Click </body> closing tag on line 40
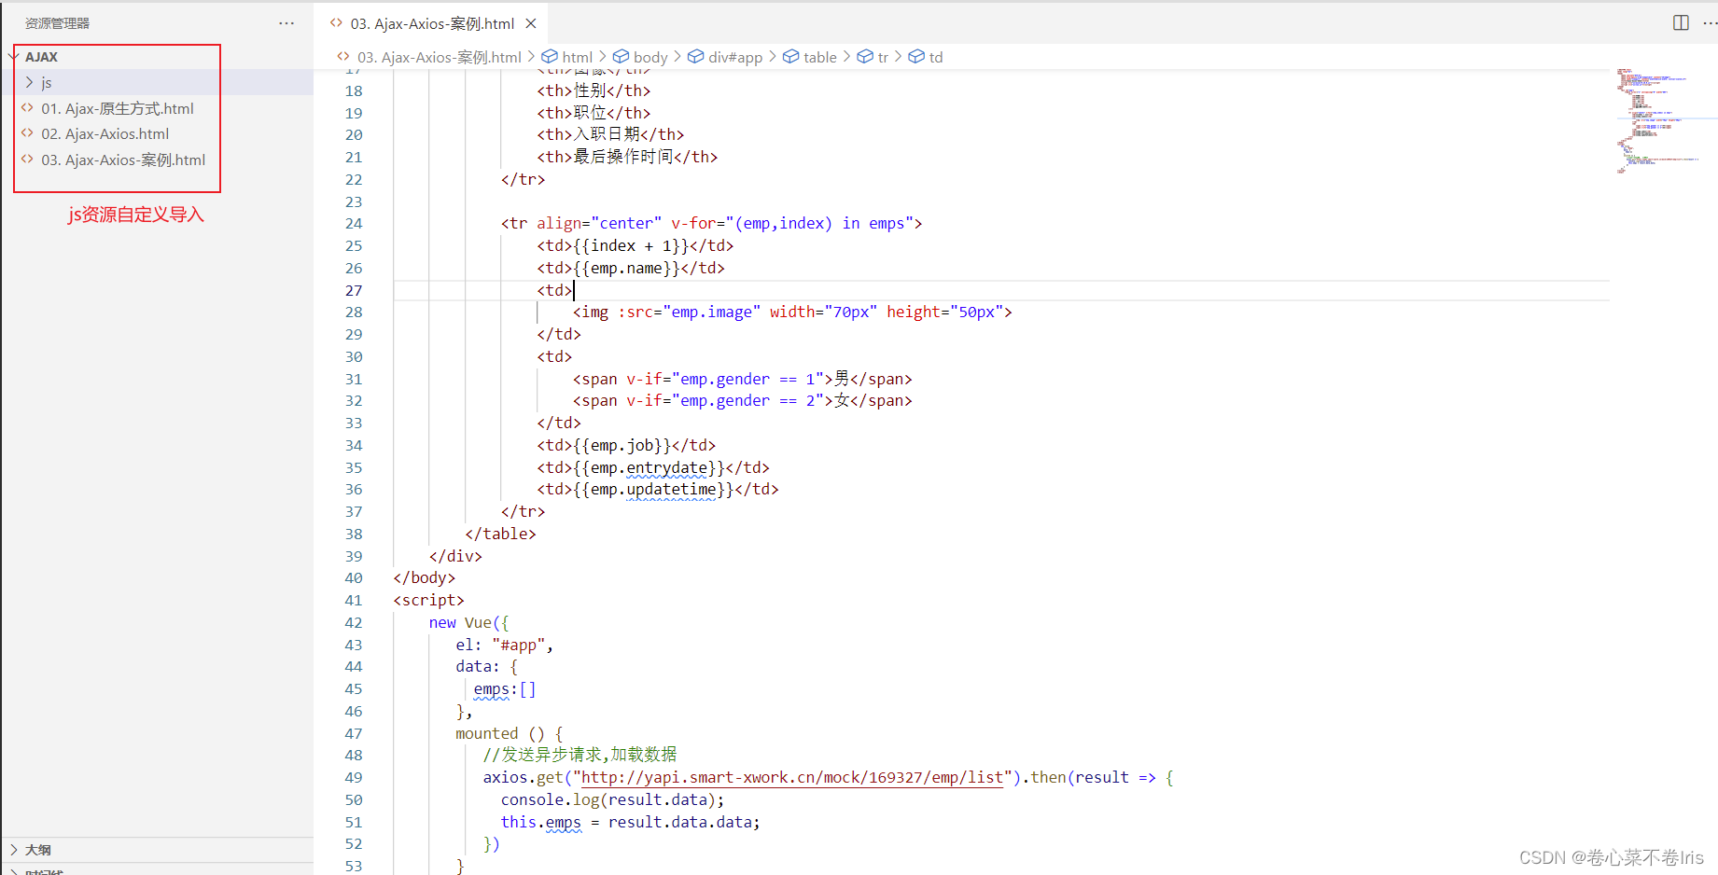This screenshot has height=875, width=1718. click(x=425, y=577)
